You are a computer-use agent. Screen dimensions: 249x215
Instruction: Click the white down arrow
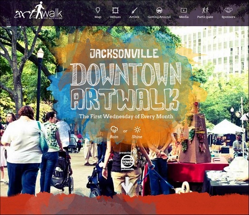(127, 185)
